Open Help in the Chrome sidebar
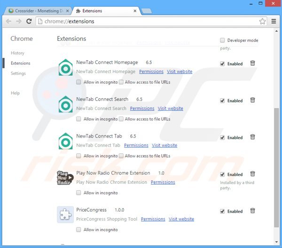Viewport: 282px width, 248px height. [x=16, y=93]
